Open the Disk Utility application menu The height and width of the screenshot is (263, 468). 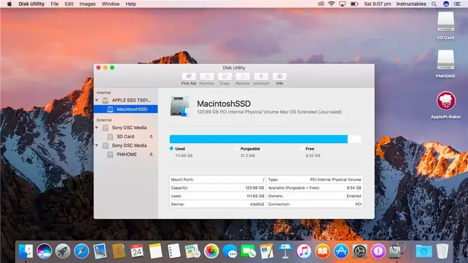[x=32, y=4]
